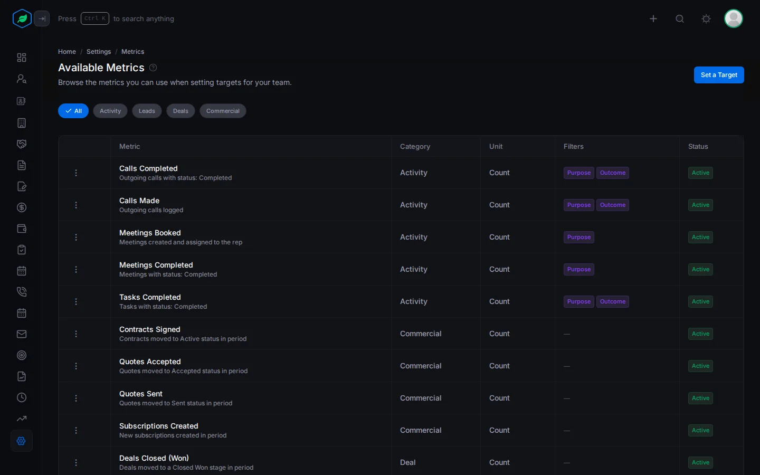Open the contacts card icon in sidebar
The width and height of the screenshot is (760, 475).
[22, 101]
